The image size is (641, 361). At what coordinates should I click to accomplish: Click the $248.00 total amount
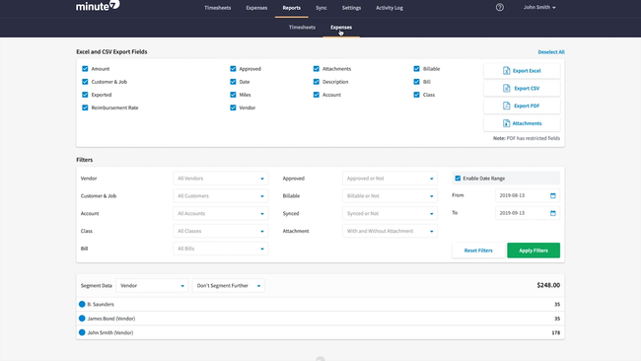coord(548,285)
